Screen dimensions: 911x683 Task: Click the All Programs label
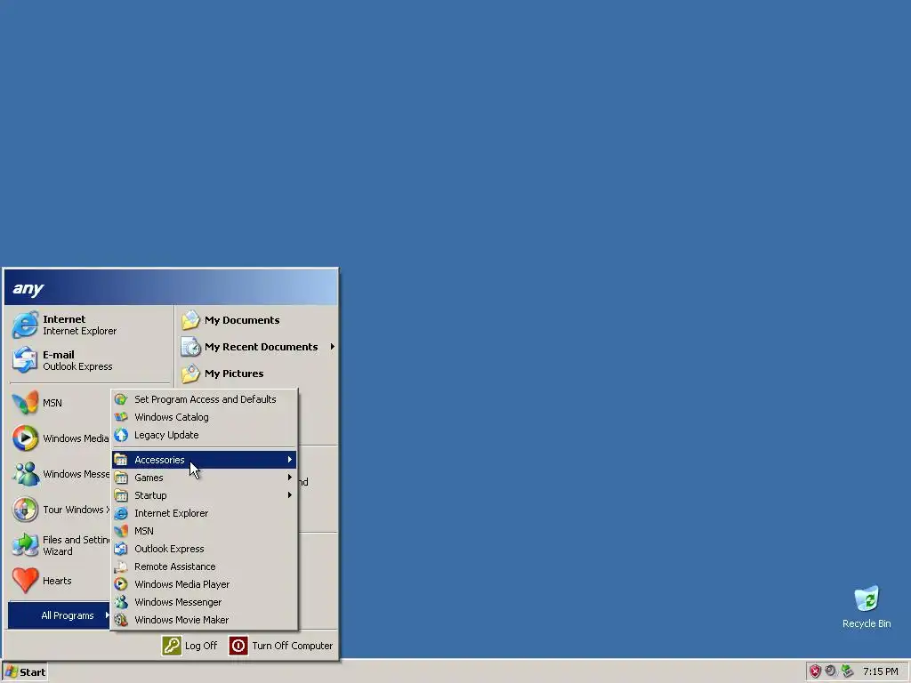[x=68, y=615]
